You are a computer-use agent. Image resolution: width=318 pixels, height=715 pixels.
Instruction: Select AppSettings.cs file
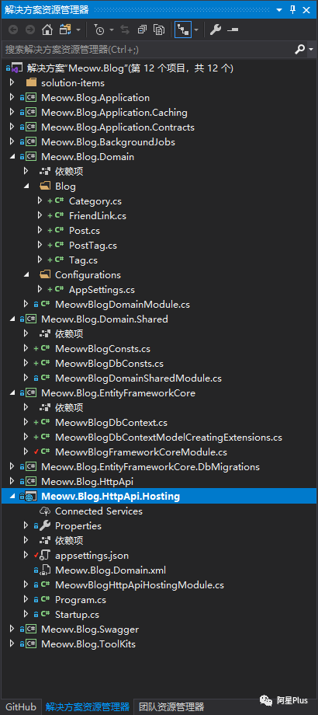tap(102, 290)
